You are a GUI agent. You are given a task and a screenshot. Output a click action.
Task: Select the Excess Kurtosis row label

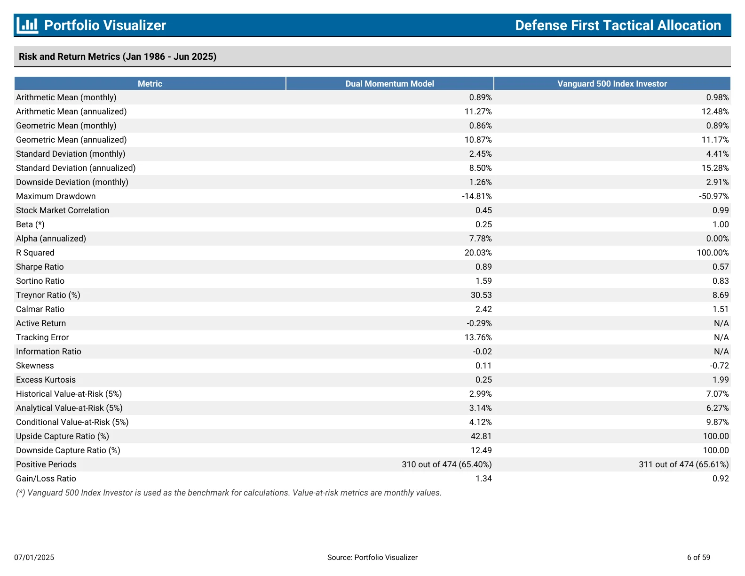(x=46, y=380)
